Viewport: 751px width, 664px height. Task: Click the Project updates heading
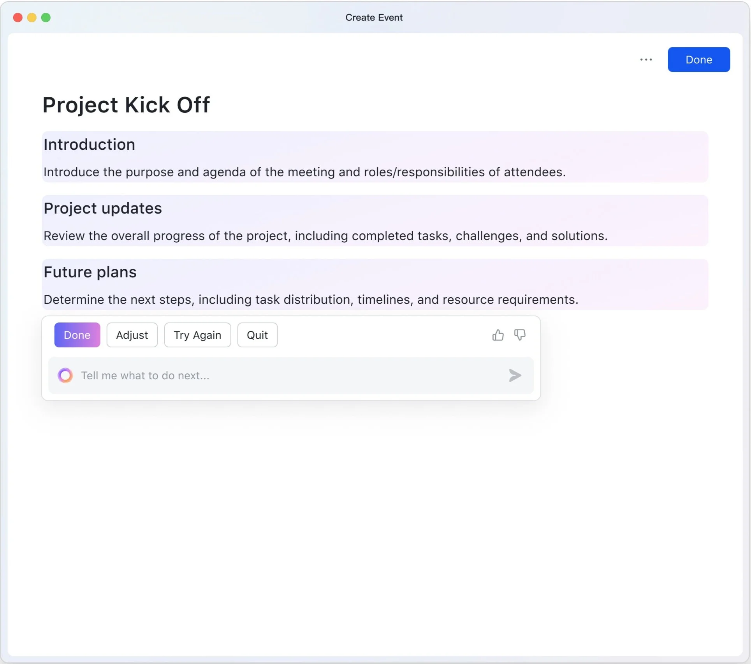click(102, 208)
